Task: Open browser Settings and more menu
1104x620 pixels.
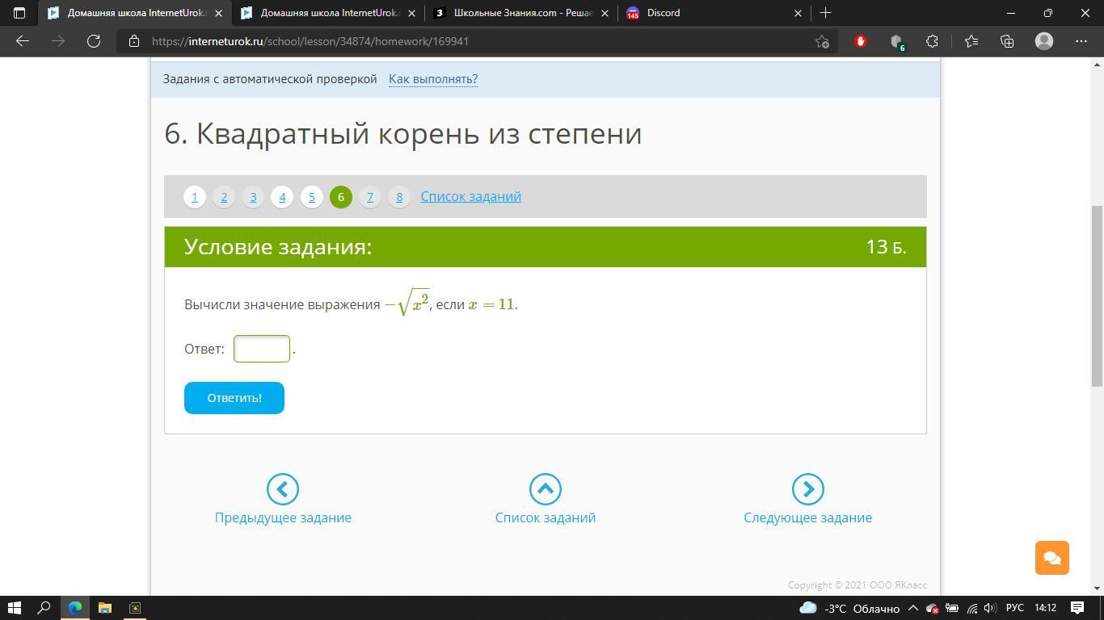Action: [1081, 41]
